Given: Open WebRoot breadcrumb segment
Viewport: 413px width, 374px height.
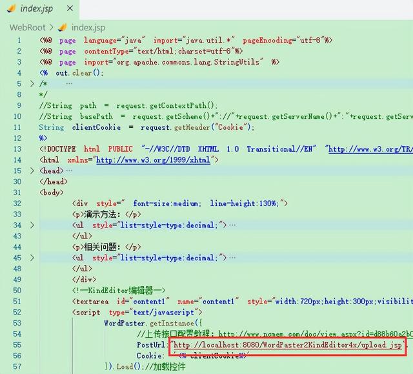Looking at the screenshot, I should coord(27,27).
